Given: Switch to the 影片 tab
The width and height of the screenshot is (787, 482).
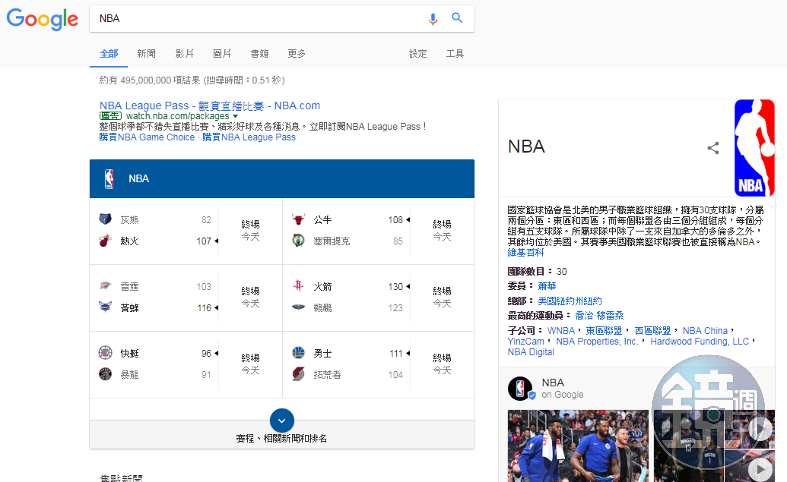Looking at the screenshot, I should point(184,54).
